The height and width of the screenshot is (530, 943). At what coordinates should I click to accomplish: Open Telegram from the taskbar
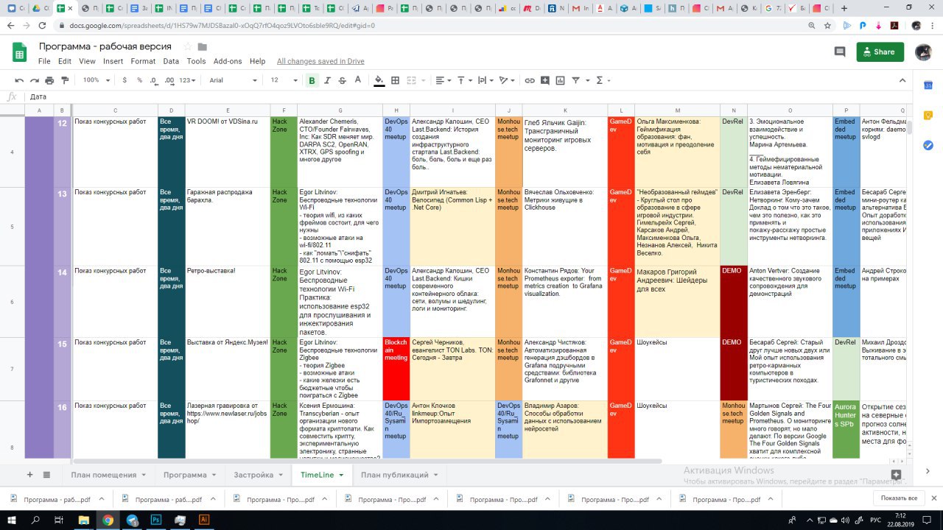point(132,520)
